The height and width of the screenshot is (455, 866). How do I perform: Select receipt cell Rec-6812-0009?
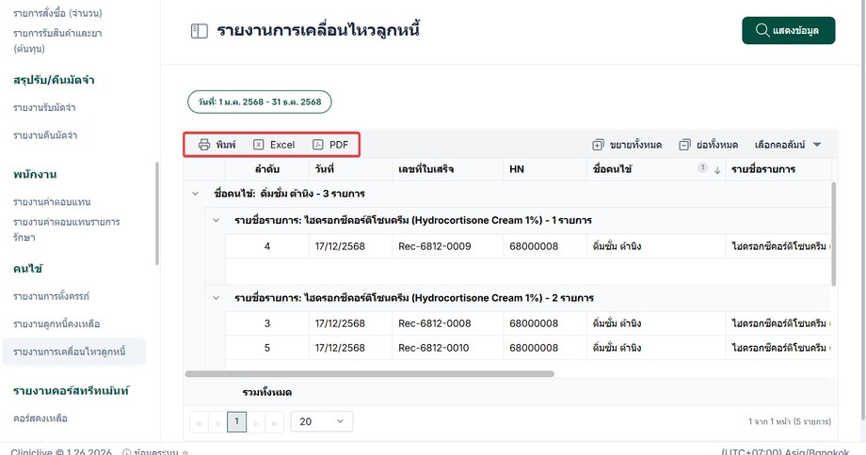[x=448, y=246]
